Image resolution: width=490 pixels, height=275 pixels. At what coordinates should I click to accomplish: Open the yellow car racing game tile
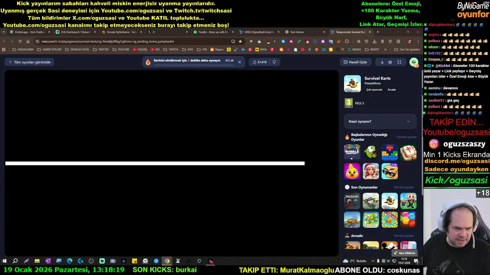[352, 220]
